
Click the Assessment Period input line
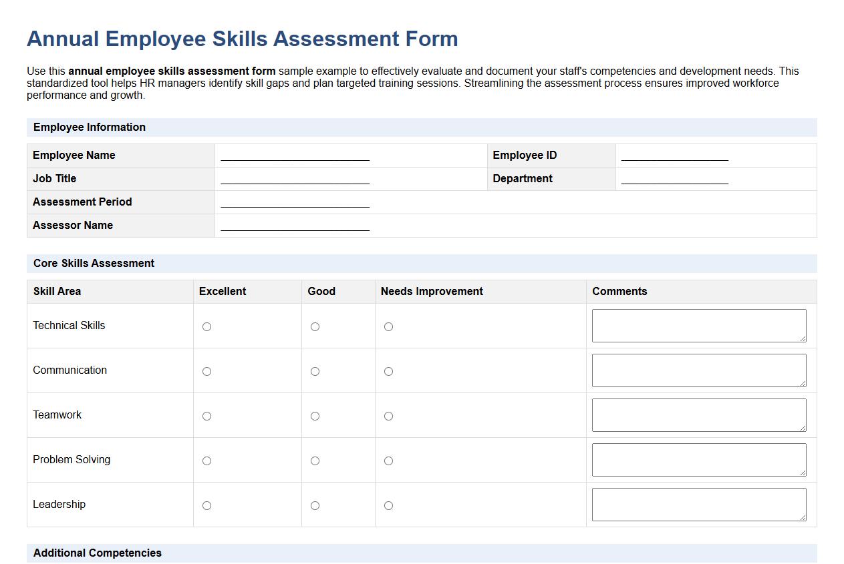pos(295,202)
